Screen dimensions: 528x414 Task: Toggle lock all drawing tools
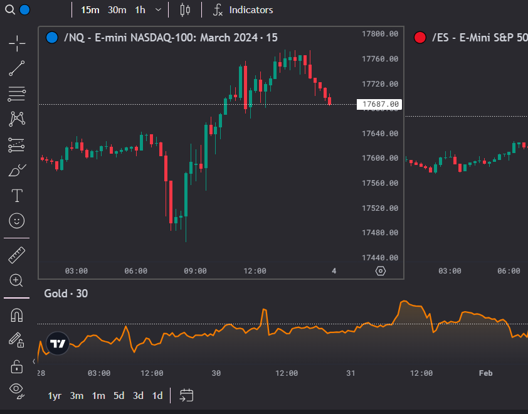(x=17, y=366)
